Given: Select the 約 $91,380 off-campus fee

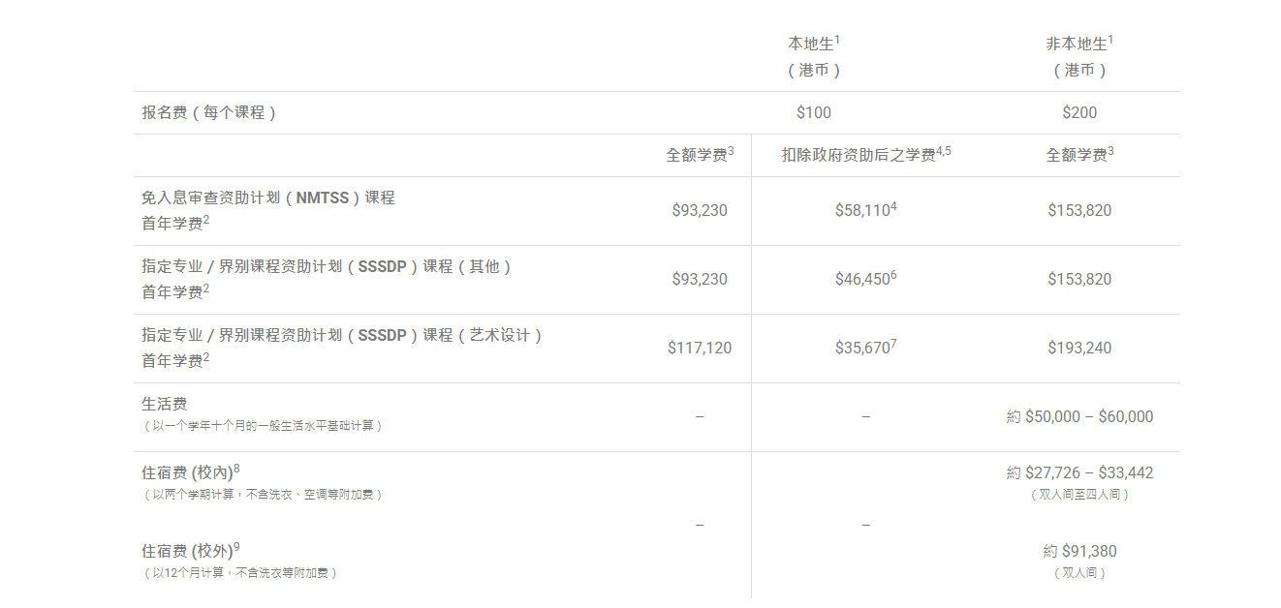Looking at the screenshot, I should click(1079, 551).
